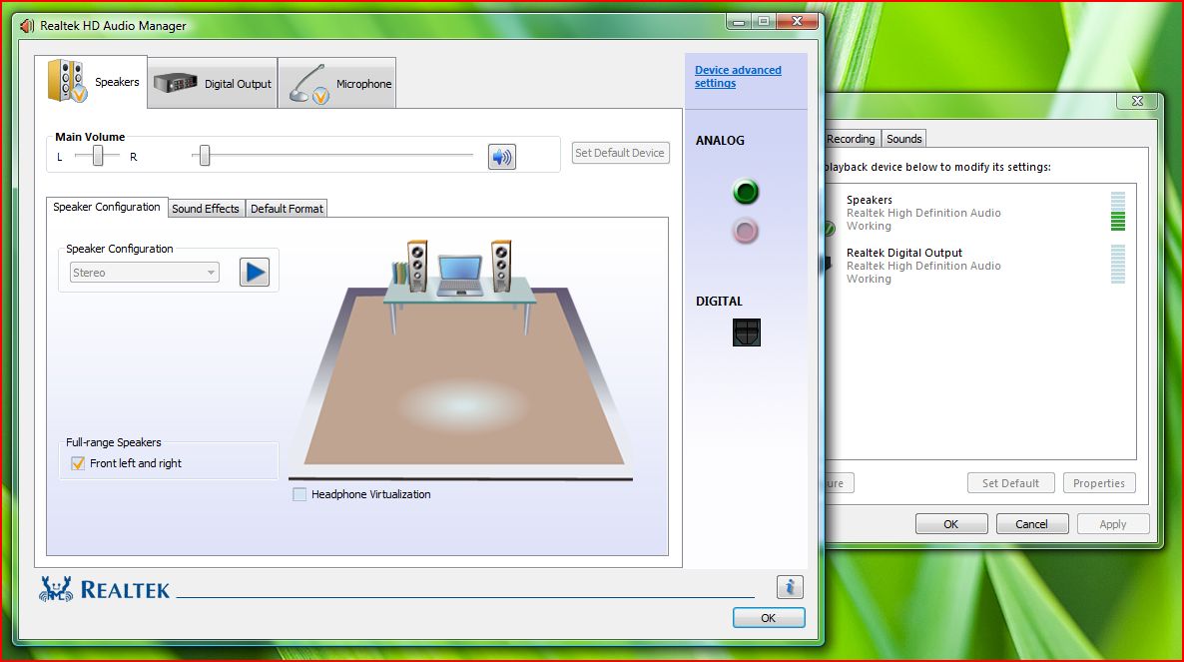Click the Realtek crab logo
This screenshot has height=662, width=1184.
[56, 589]
